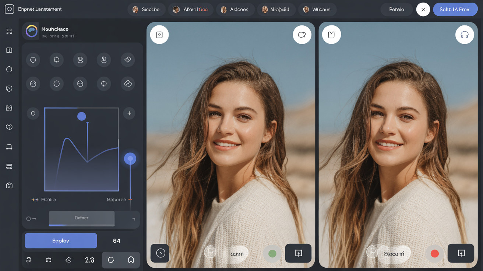Click the app logo beside Ehpnet Lanoement

pos(9,9)
